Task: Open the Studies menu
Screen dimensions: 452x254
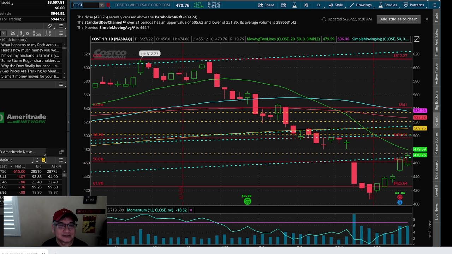Action: 388,5
